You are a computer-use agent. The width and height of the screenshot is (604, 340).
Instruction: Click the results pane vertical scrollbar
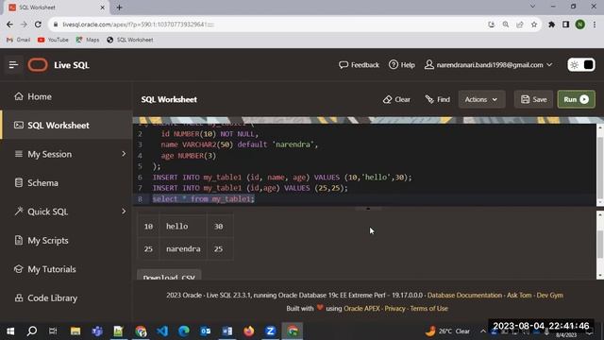[600, 245]
